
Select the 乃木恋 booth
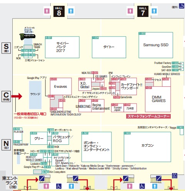click(130, 108)
